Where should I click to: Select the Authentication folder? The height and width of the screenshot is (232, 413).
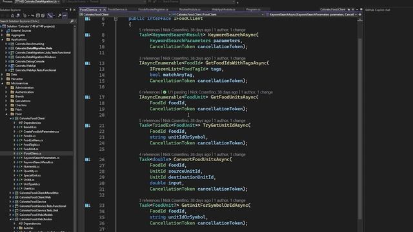pyautogui.click(x=25, y=92)
